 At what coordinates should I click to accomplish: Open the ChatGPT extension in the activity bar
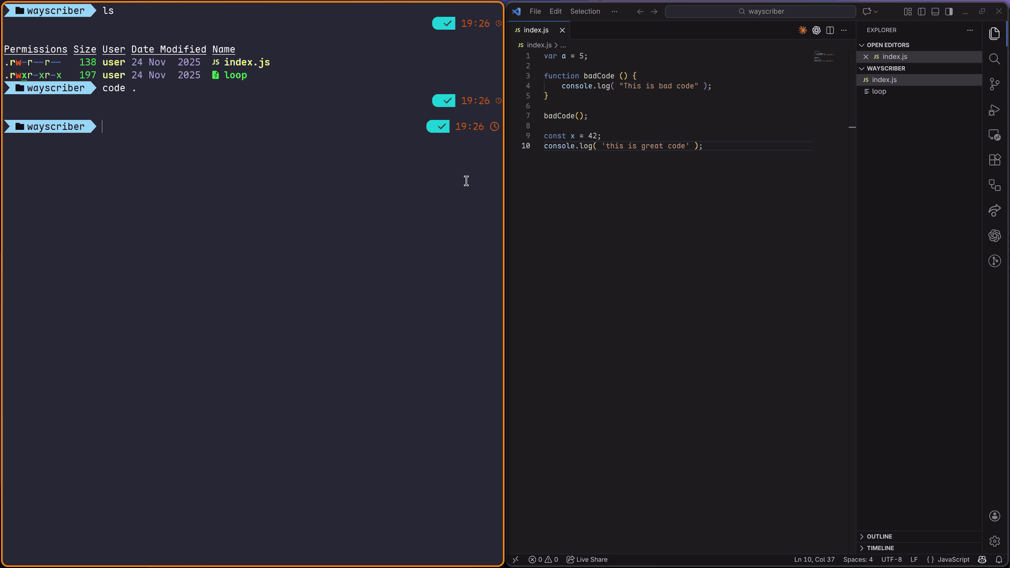coord(995,236)
